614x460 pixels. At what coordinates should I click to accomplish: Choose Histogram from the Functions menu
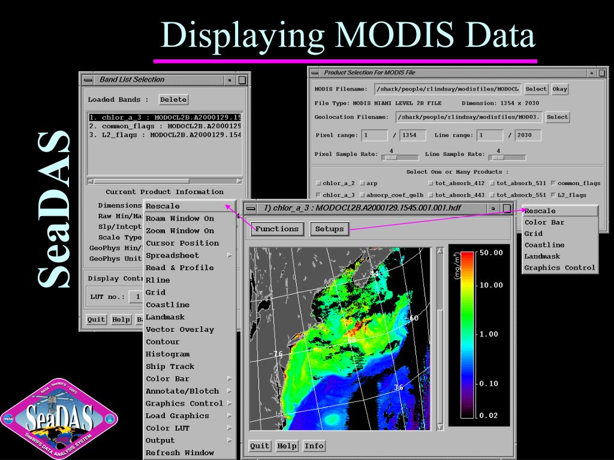tap(167, 354)
